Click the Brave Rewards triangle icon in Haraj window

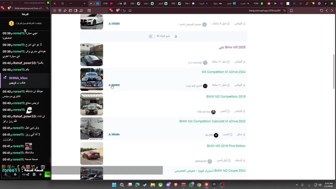coord(111,10)
